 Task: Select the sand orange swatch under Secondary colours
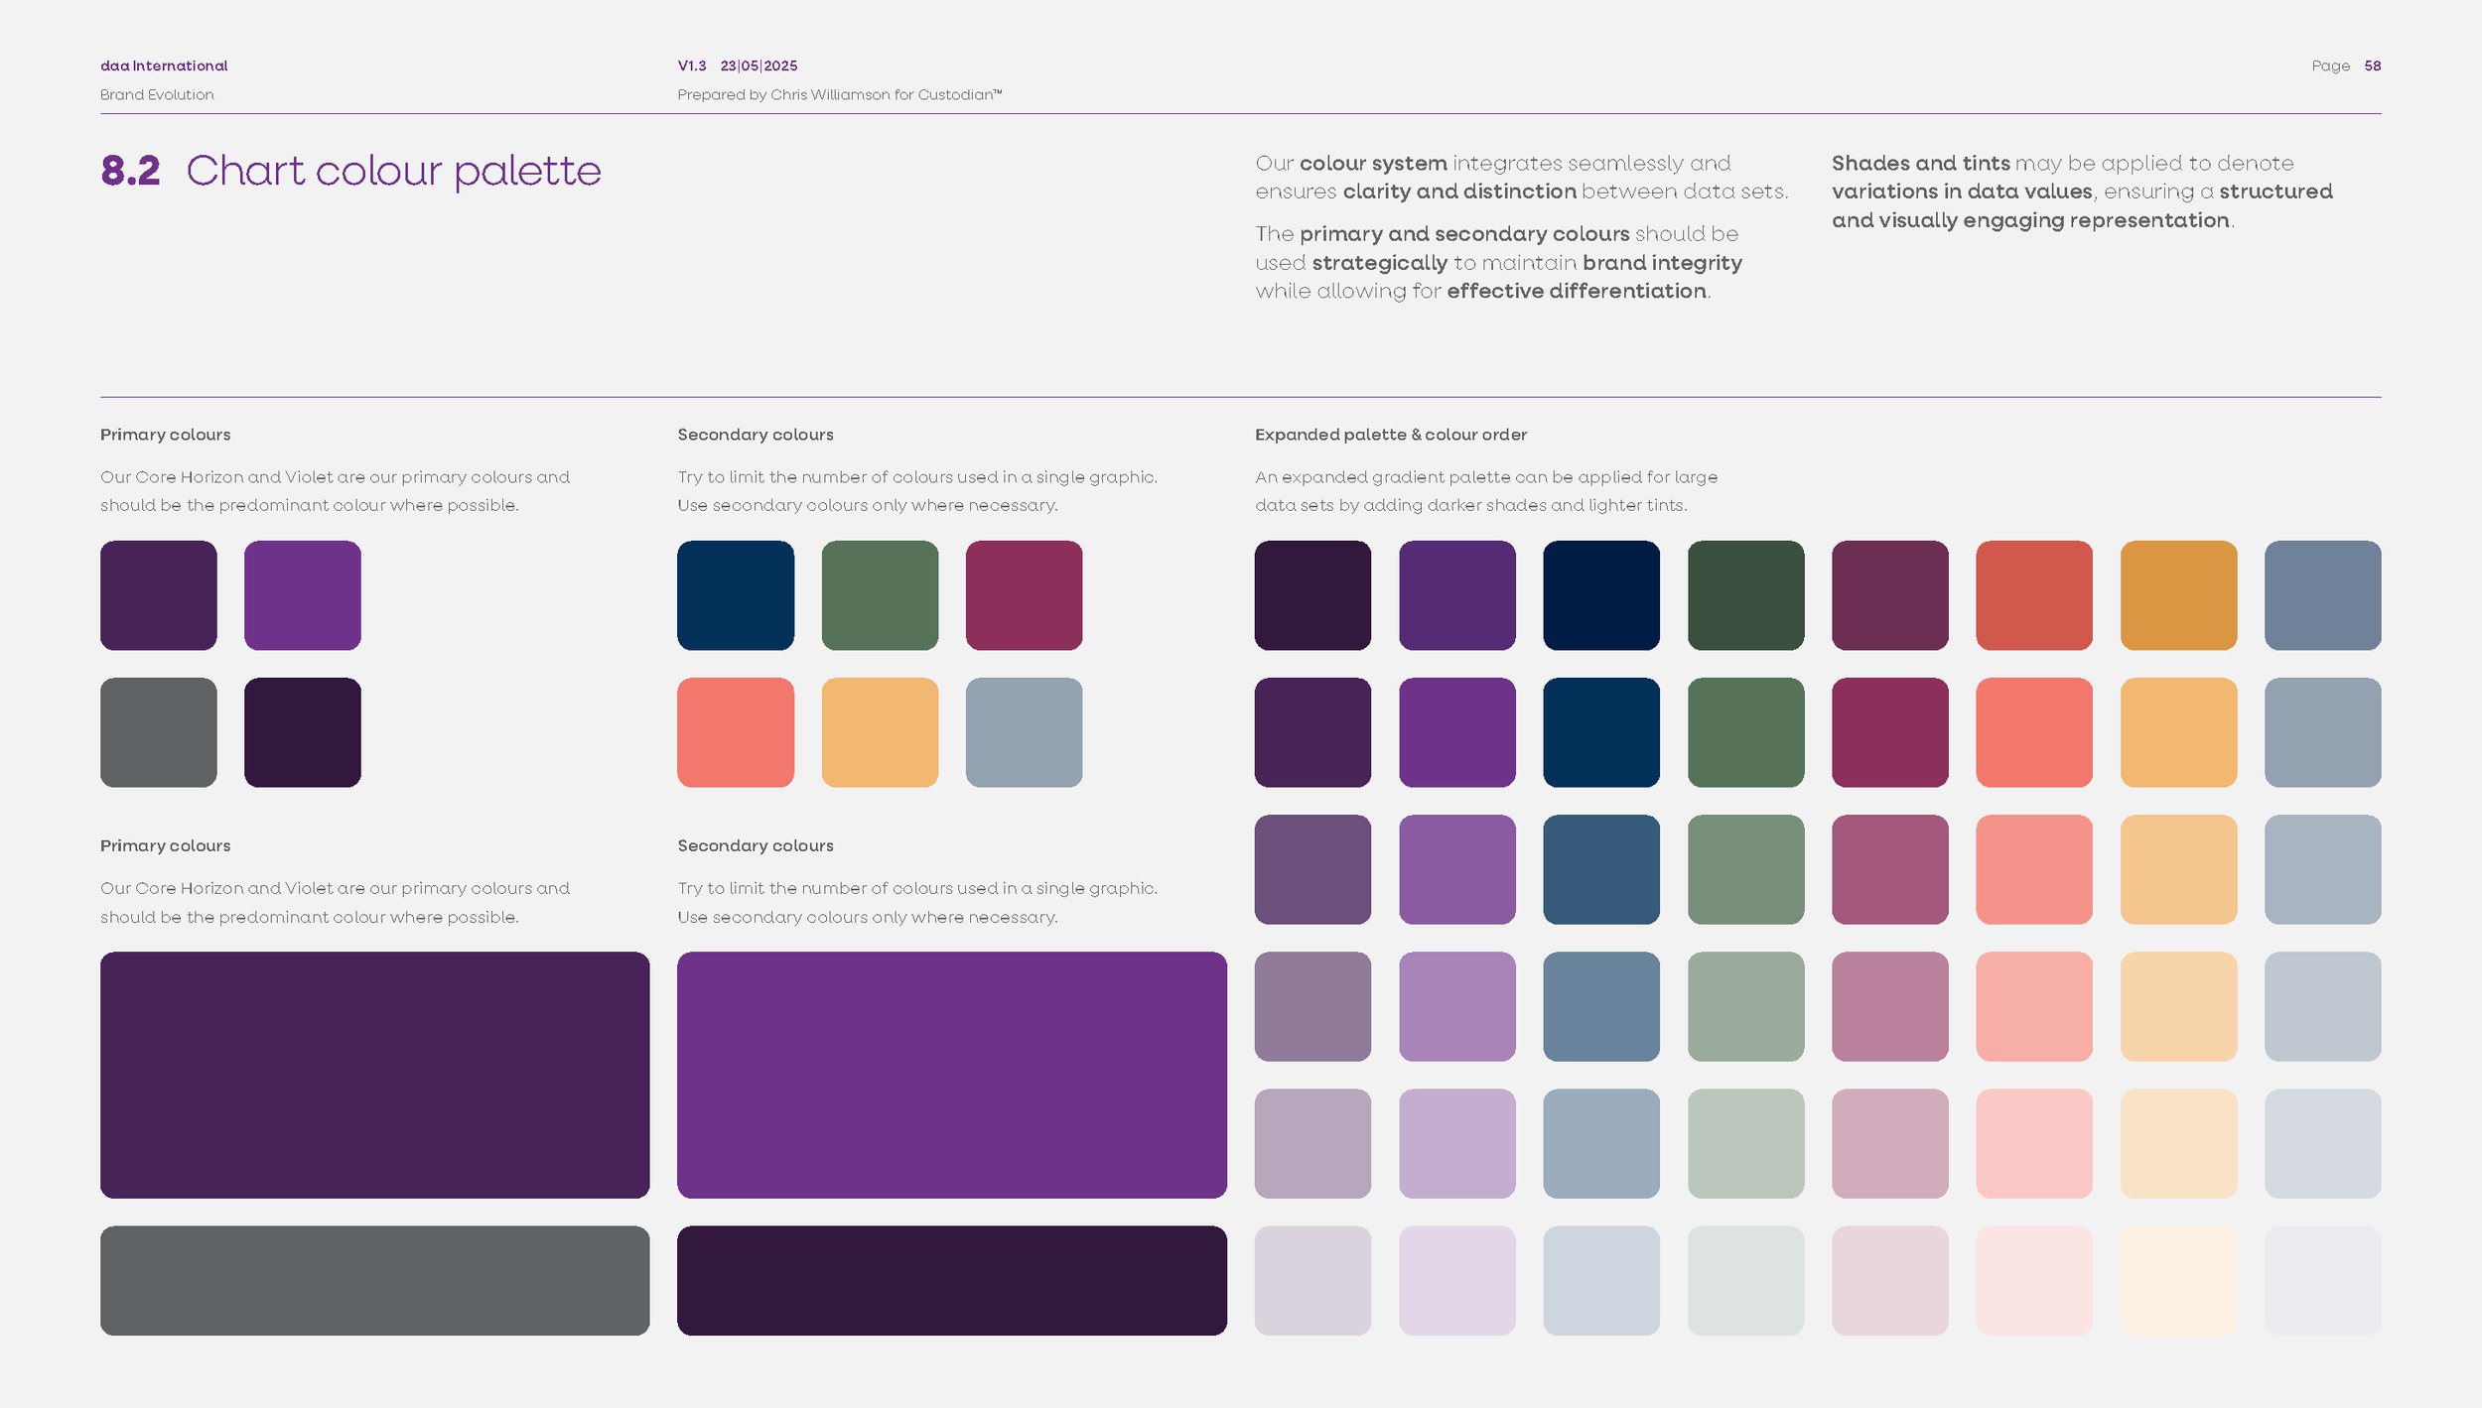tap(880, 732)
